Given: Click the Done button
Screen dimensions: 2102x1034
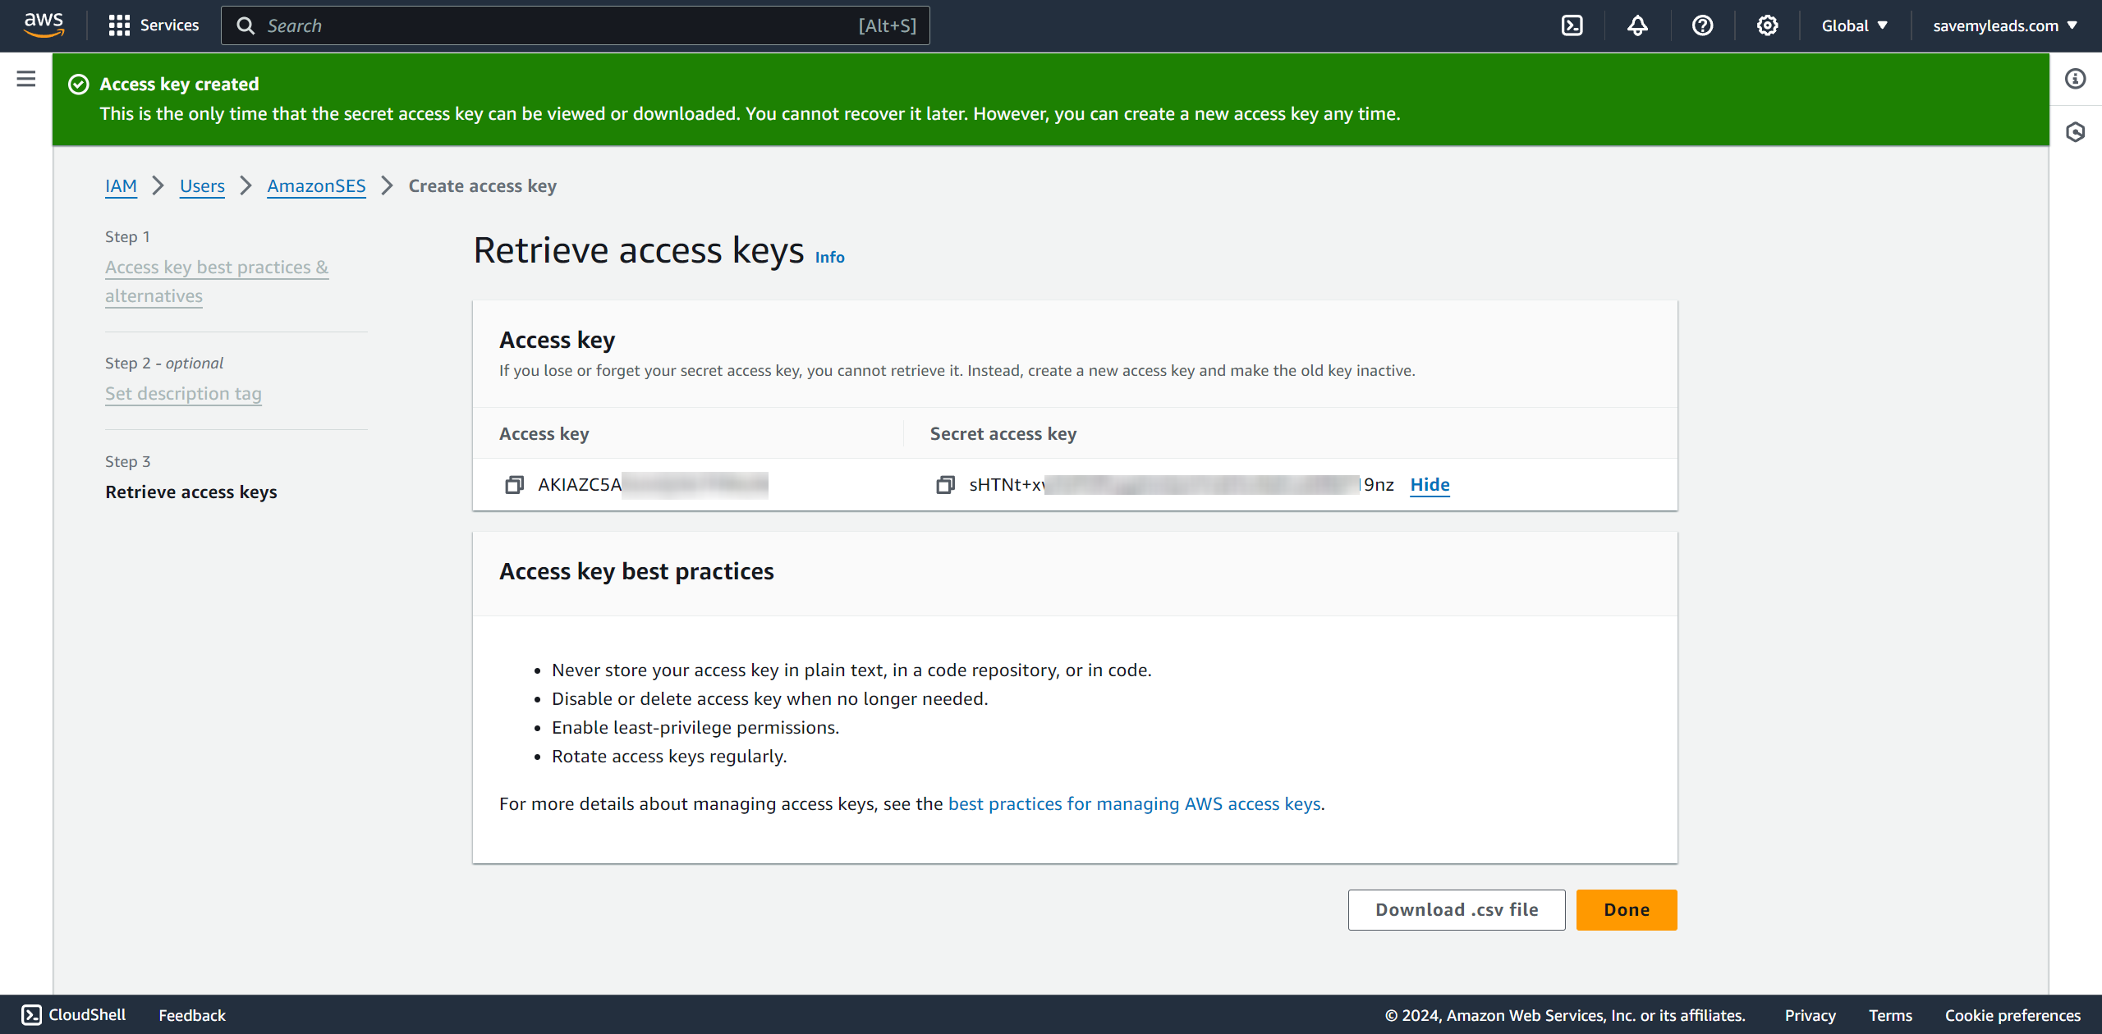Looking at the screenshot, I should [x=1627, y=910].
